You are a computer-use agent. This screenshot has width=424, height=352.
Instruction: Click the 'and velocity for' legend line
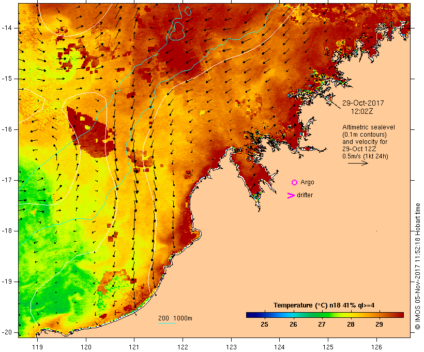[365, 142]
